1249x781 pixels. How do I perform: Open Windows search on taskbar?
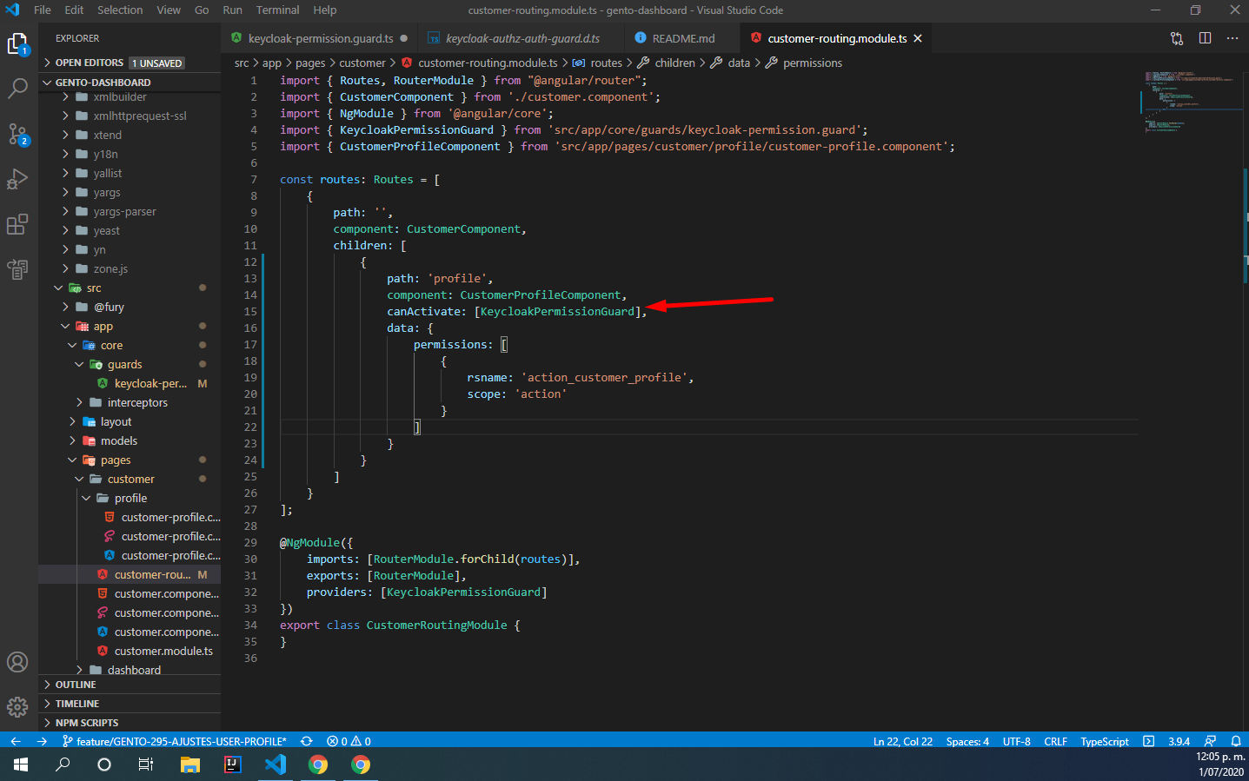click(x=63, y=764)
